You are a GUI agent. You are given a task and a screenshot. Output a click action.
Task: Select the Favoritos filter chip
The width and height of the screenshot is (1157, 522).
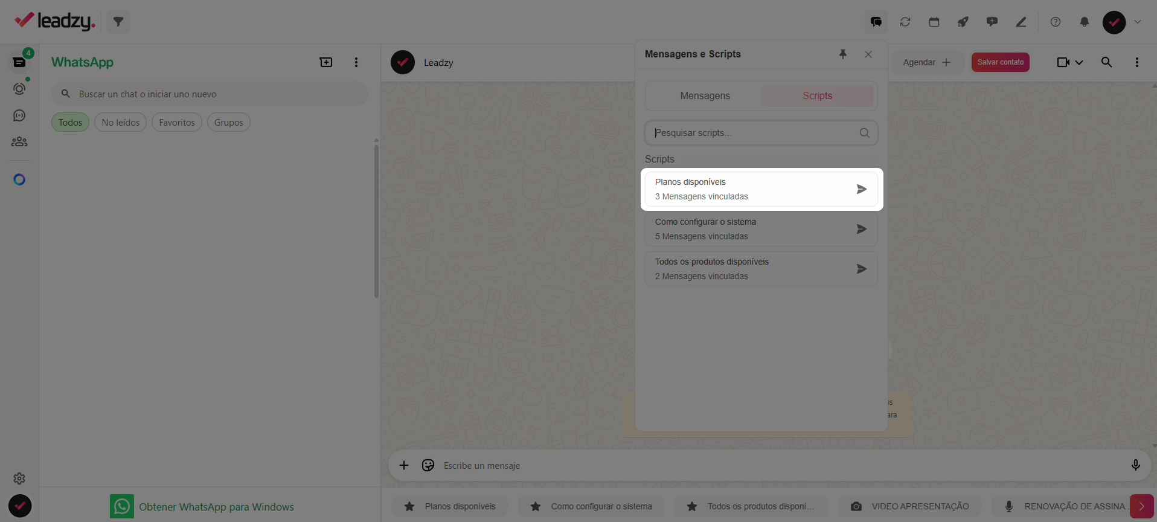pyautogui.click(x=177, y=122)
